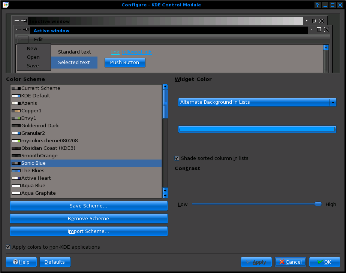Click the color preview swatch beside The Blues

click(16, 171)
